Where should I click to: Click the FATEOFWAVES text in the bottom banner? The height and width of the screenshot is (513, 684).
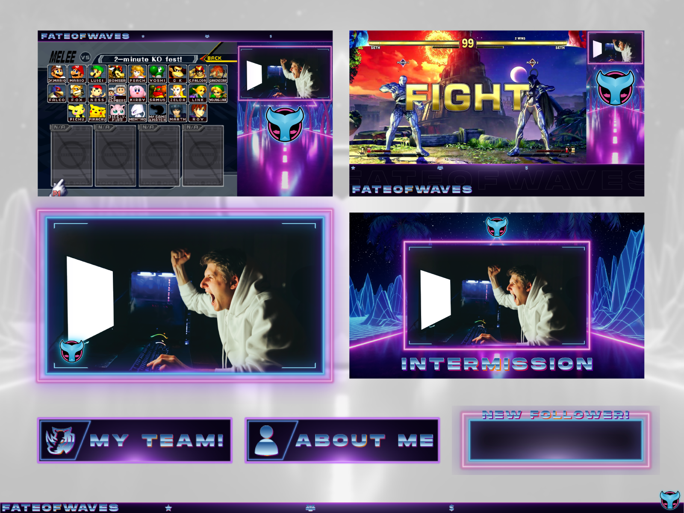tap(60, 508)
